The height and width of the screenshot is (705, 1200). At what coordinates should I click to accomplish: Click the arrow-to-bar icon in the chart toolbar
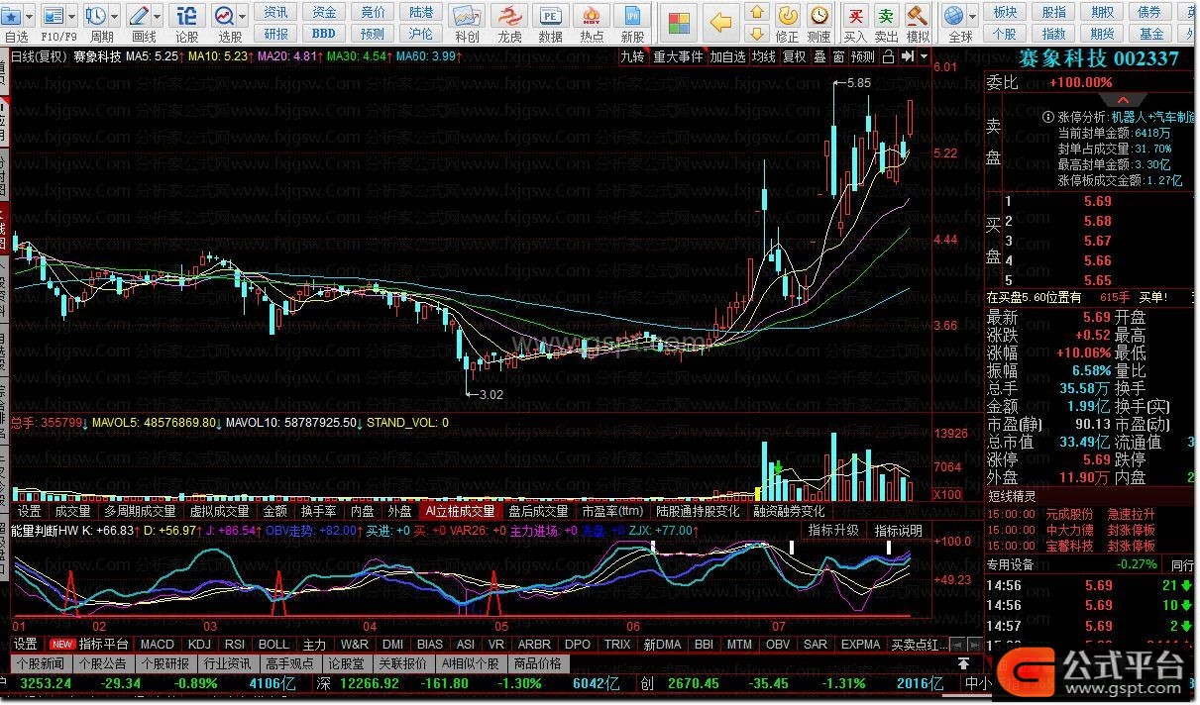(x=906, y=56)
